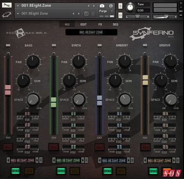Viewport: 184px width, 179px height.
Task: Toggle the Groove channel power LED
Action: pyautogui.click(x=145, y=45)
